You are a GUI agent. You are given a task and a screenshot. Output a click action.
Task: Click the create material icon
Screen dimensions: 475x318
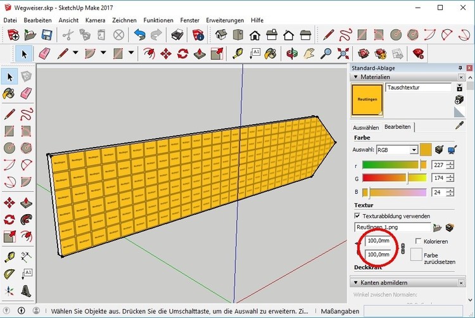tap(459, 99)
